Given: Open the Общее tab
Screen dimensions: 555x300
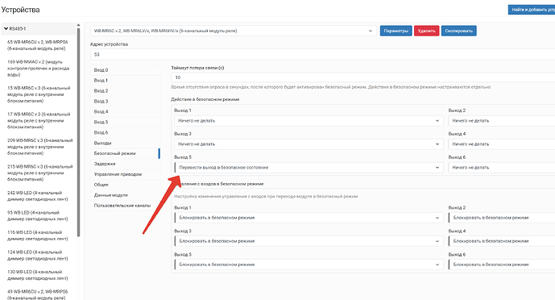Looking at the screenshot, I should point(125,185).
